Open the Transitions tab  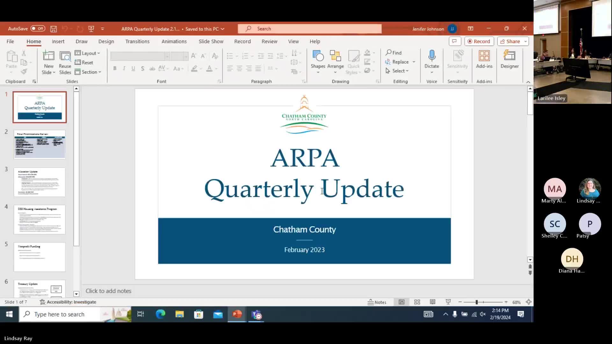pos(137,41)
